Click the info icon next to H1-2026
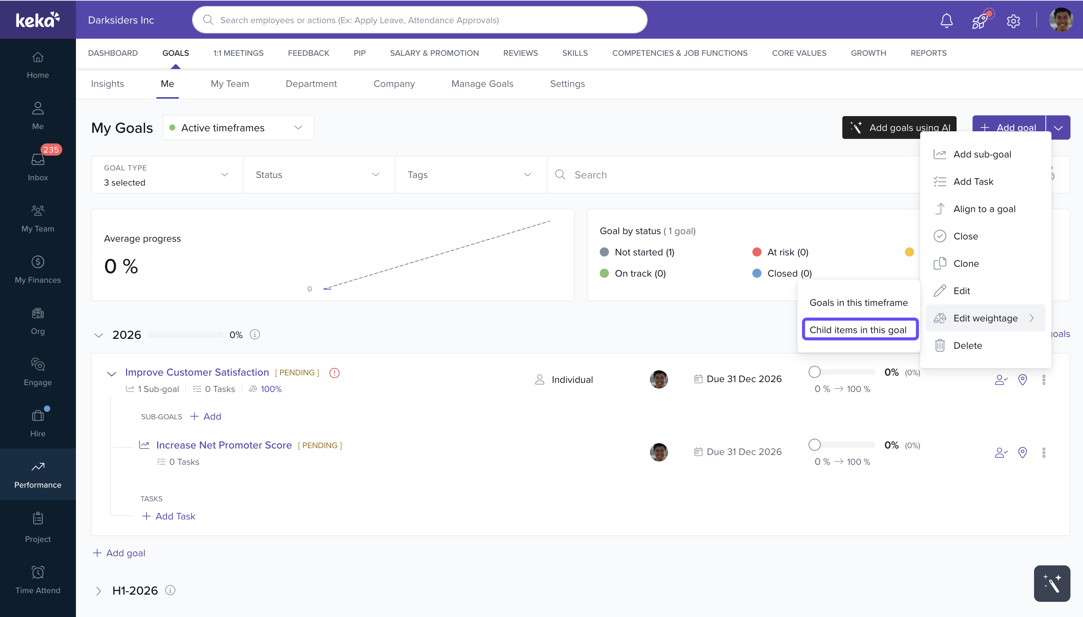 pos(170,590)
